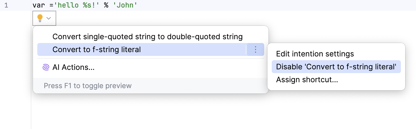The width and height of the screenshot is (416, 129).
Task: Select Assign shortcut... in the submenu
Action: [x=307, y=80]
